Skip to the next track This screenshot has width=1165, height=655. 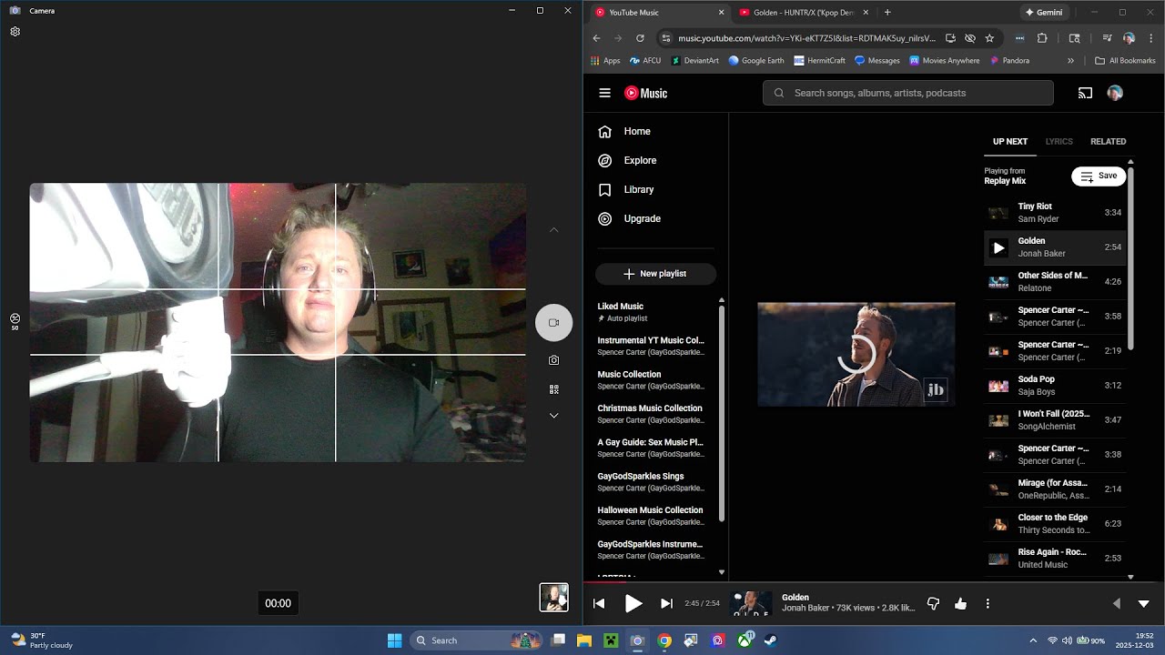[x=666, y=603]
